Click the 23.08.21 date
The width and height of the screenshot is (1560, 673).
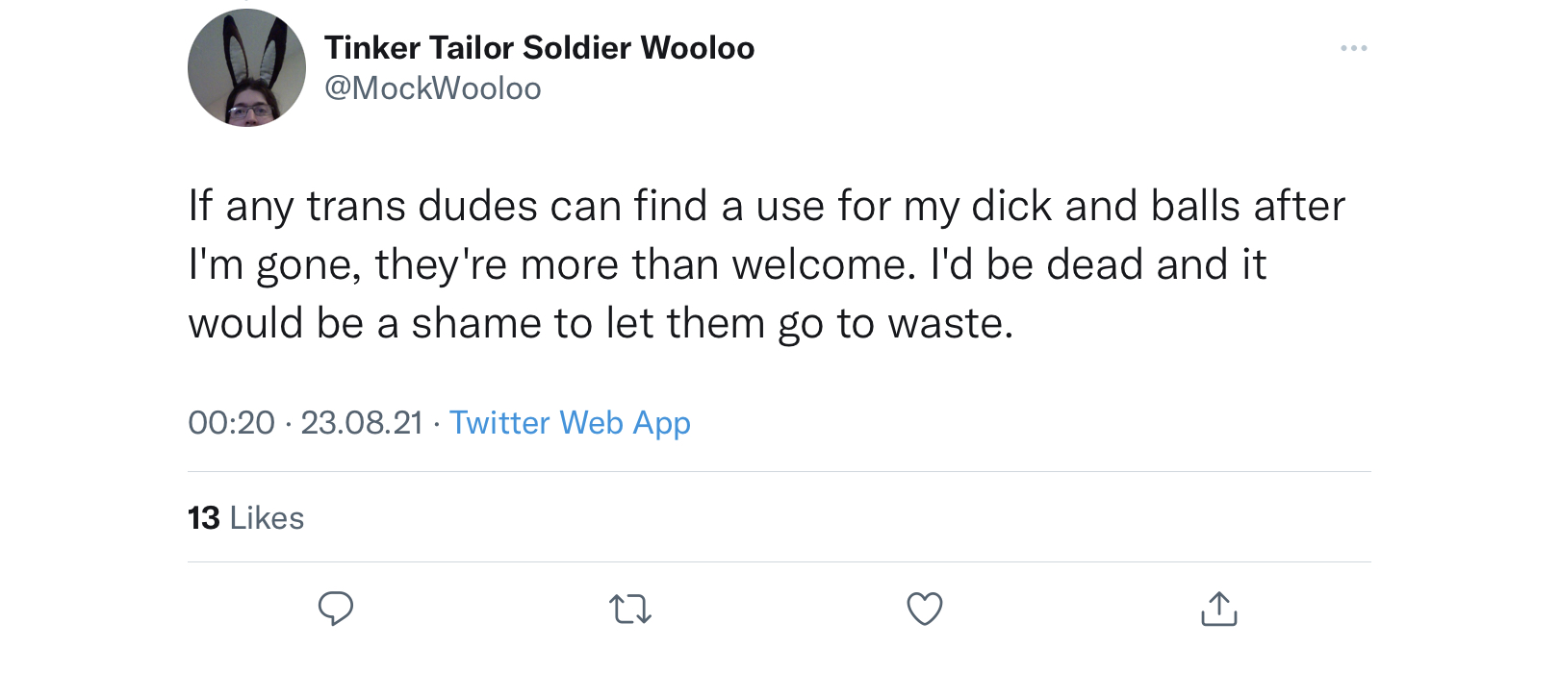(x=362, y=423)
